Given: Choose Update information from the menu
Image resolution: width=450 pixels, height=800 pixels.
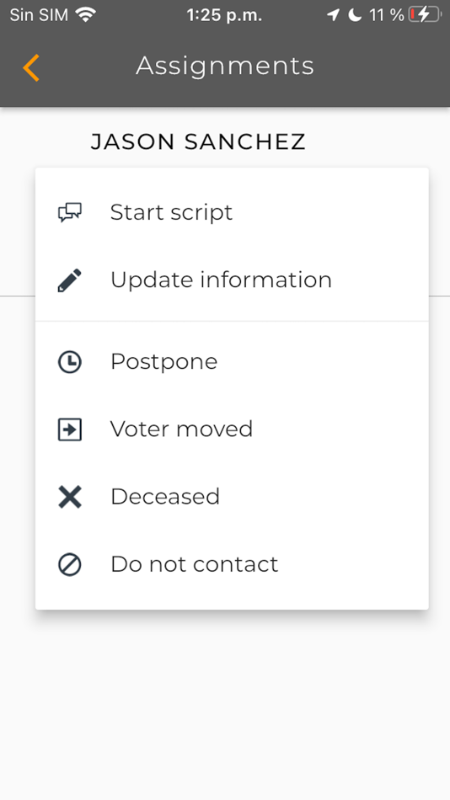Looking at the screenshot, I should point(232,280).
